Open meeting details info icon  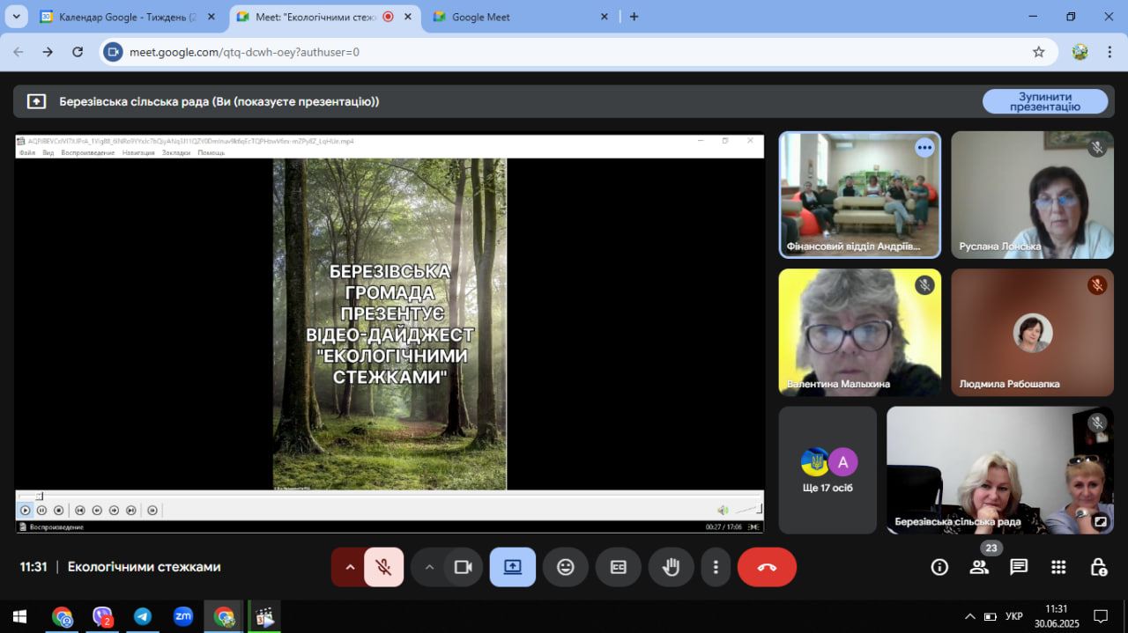click(939, 567)
